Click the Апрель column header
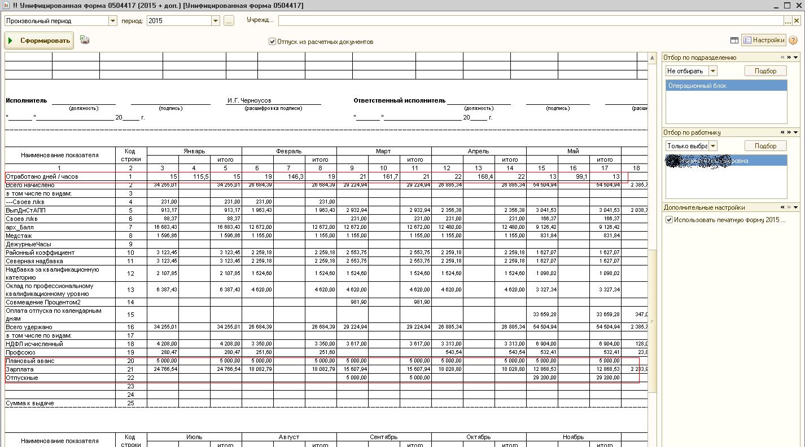Image resolution: width=805 pixels, height=447 pixels. 479,151
